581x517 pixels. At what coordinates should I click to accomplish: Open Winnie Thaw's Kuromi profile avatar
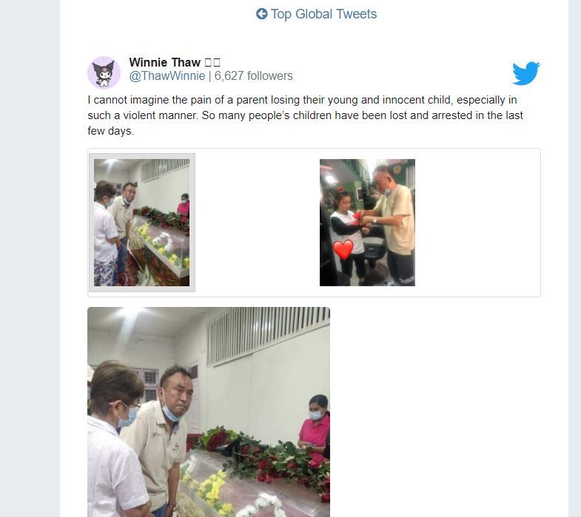pyautogui.click(x=104, y=72)
